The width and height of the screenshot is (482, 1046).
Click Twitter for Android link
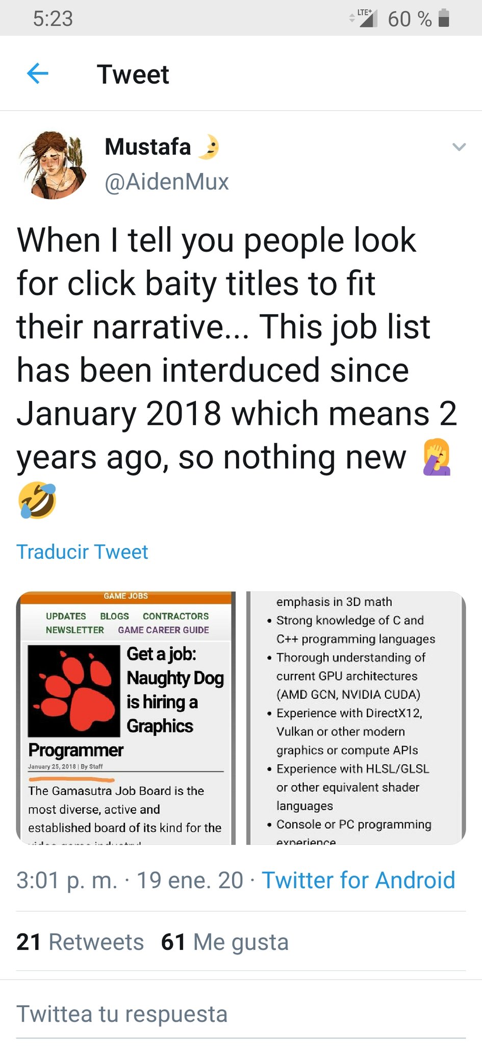point(358,880)
